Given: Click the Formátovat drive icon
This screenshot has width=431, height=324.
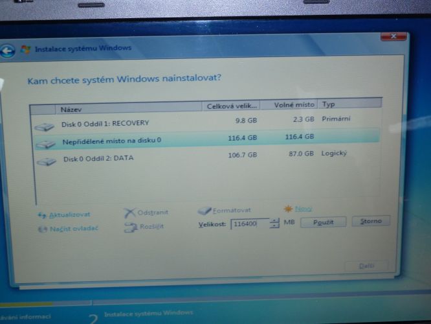Looking at the screenshot, I should (204, 211).
